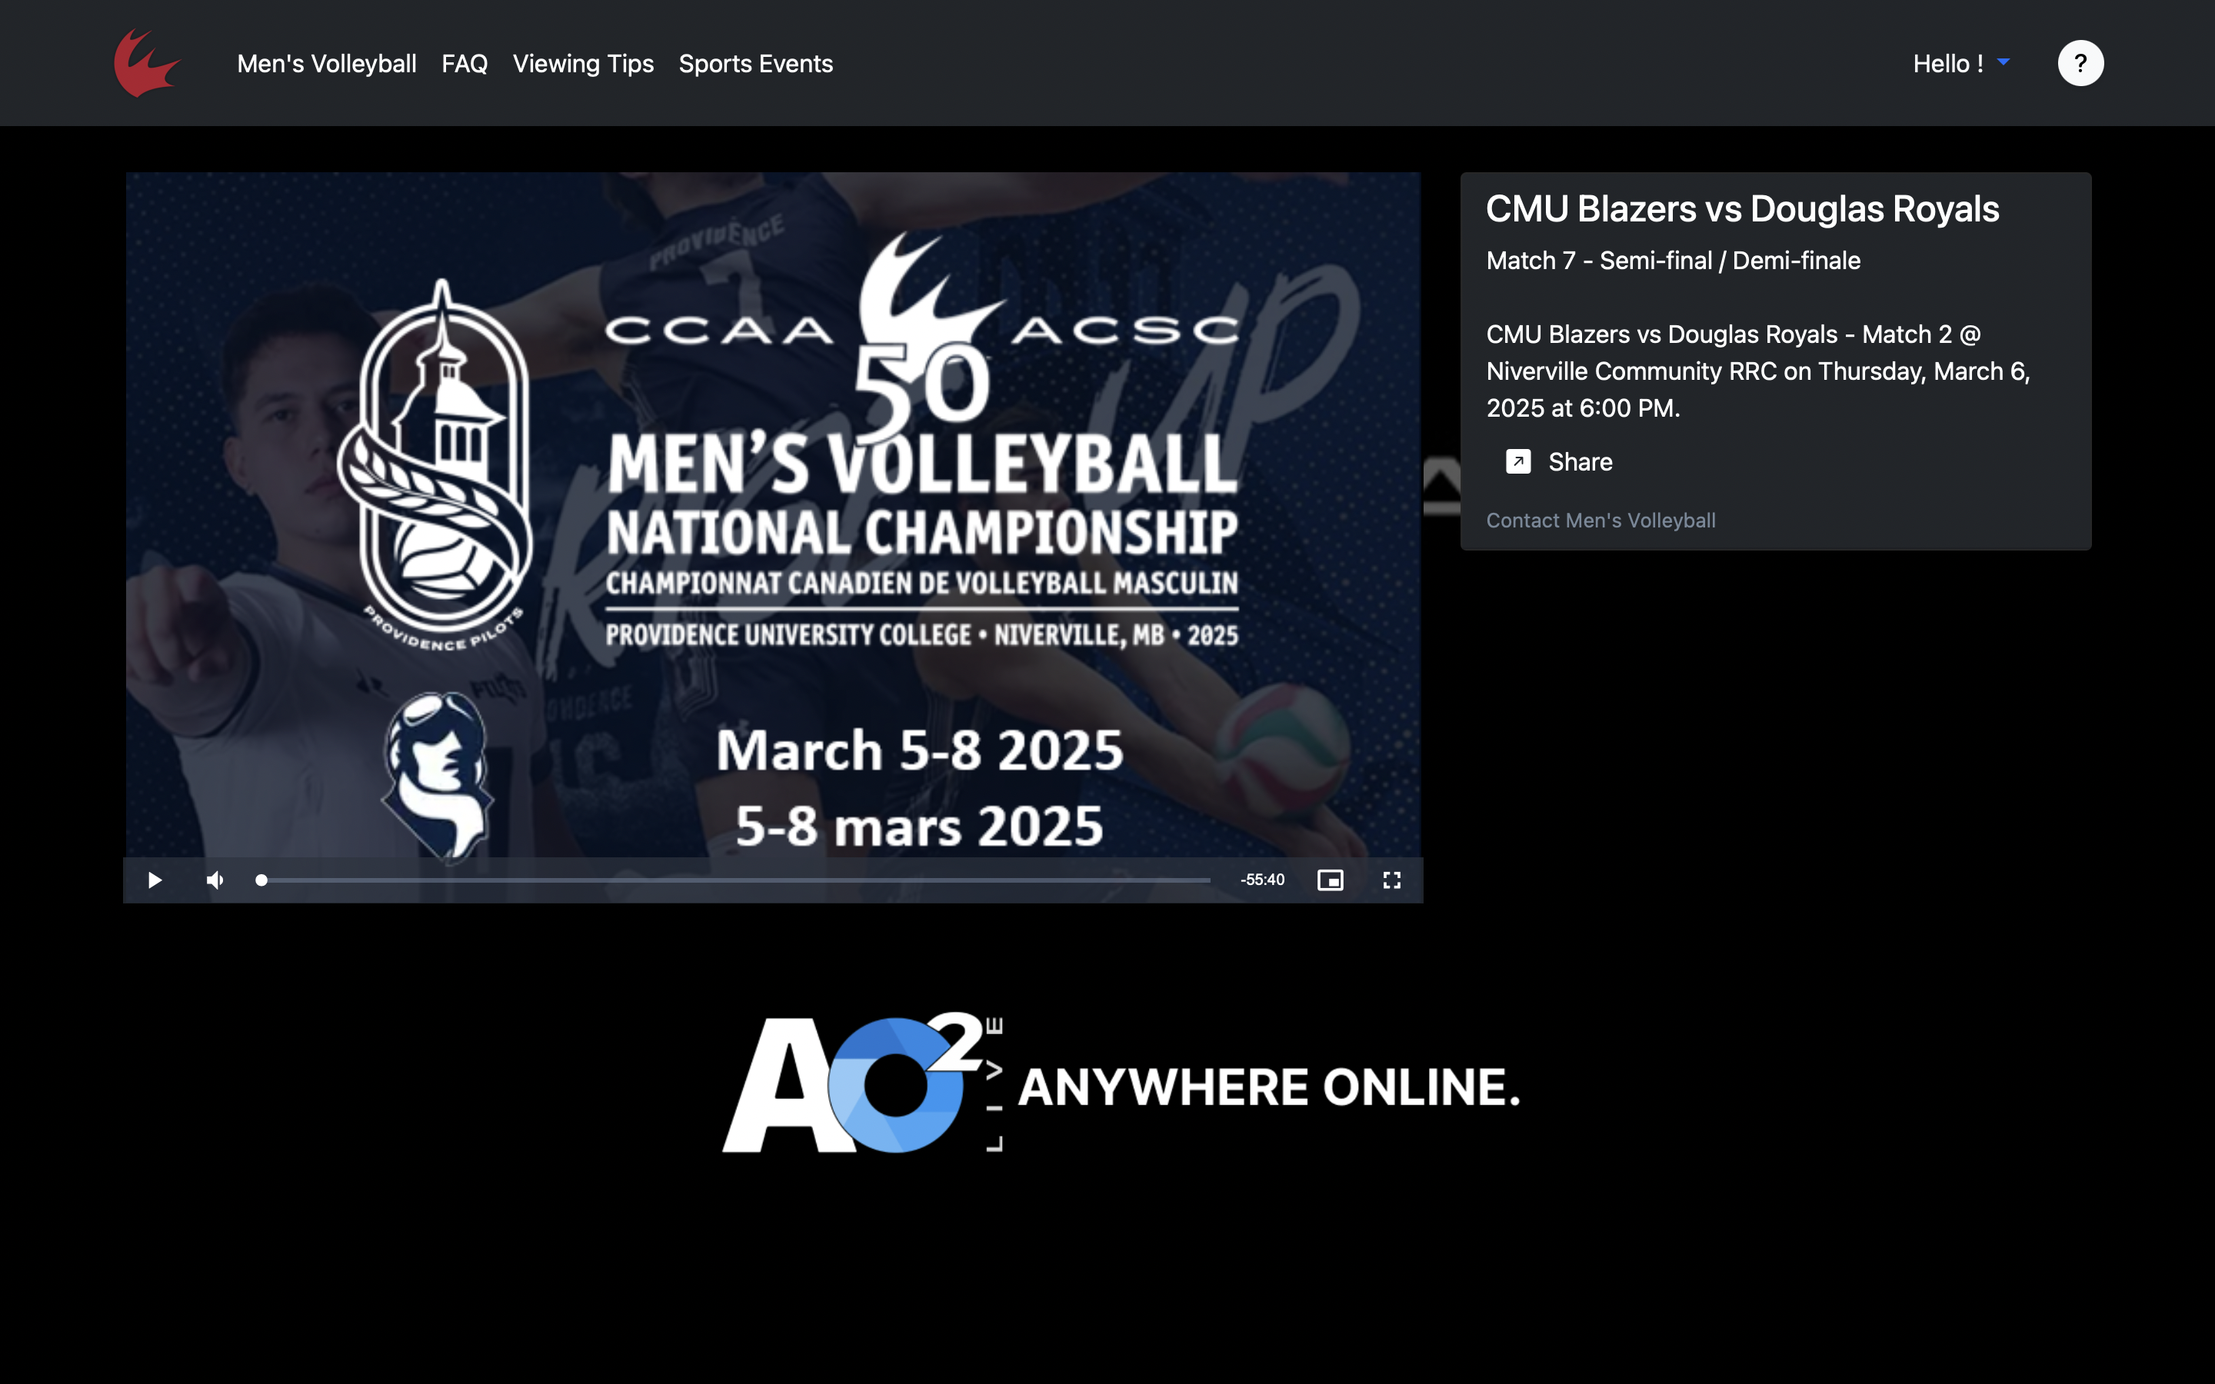The width and height of the screenshot is (2215, 1384).
Task: Toggle the -55:40 remaining time display
Action: (x=1262, y=880)
